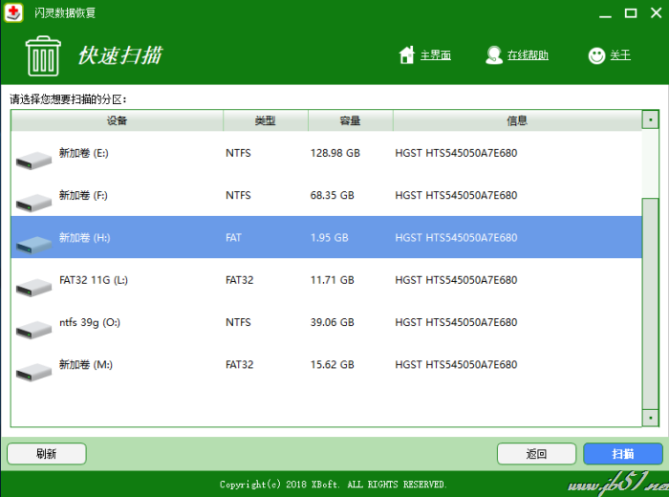Click the smiley face About icon
The width and height of the screenshot is (669, 497).
pos(597,55)
